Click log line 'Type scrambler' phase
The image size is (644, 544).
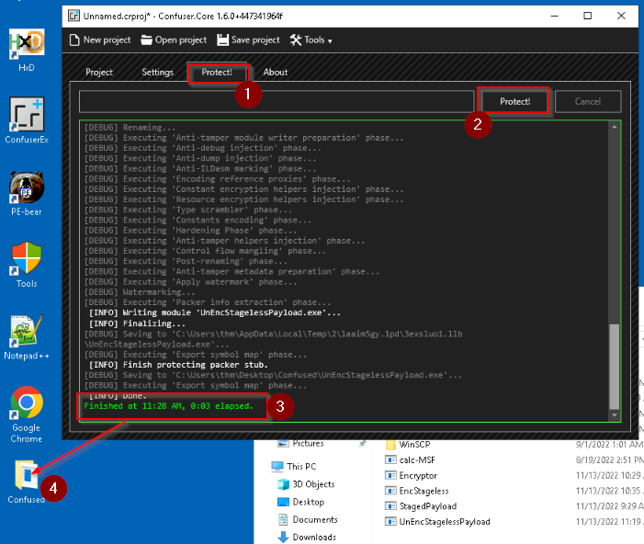click(x=187, y=210)
